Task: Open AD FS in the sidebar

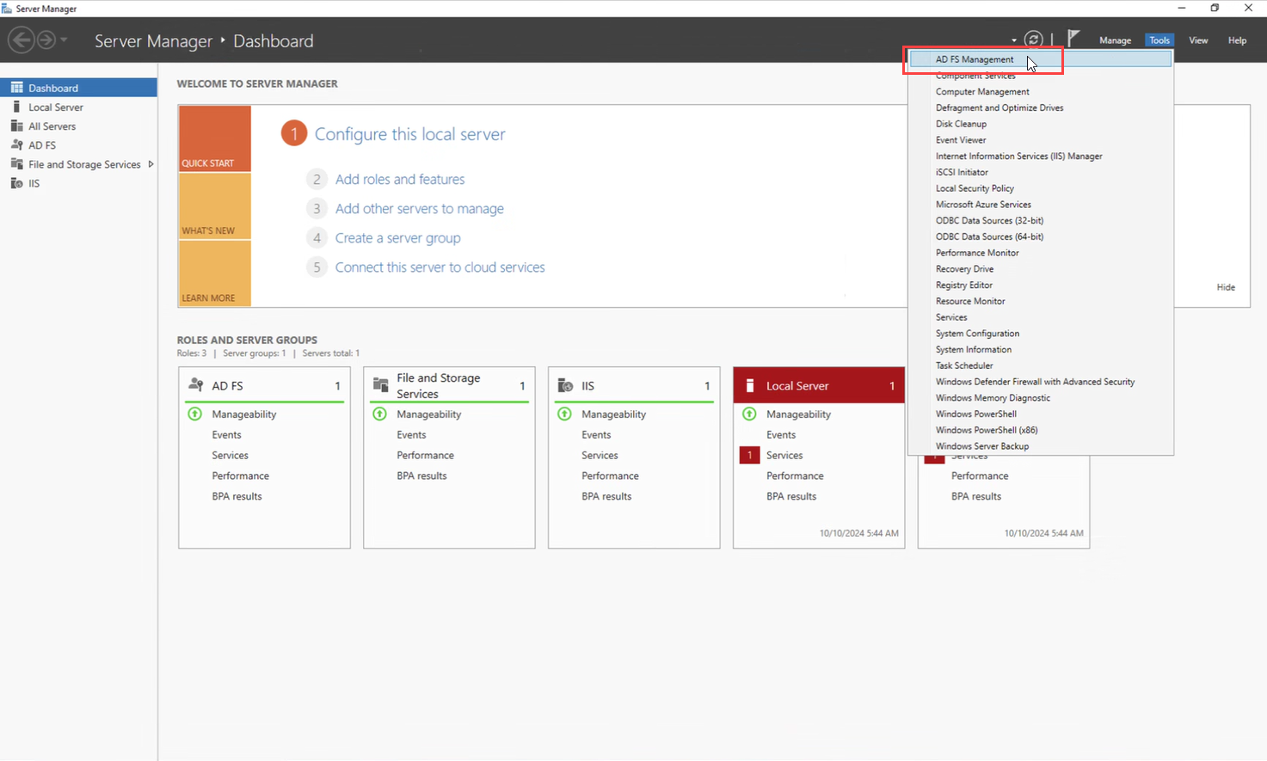Action: coord(78,145)
